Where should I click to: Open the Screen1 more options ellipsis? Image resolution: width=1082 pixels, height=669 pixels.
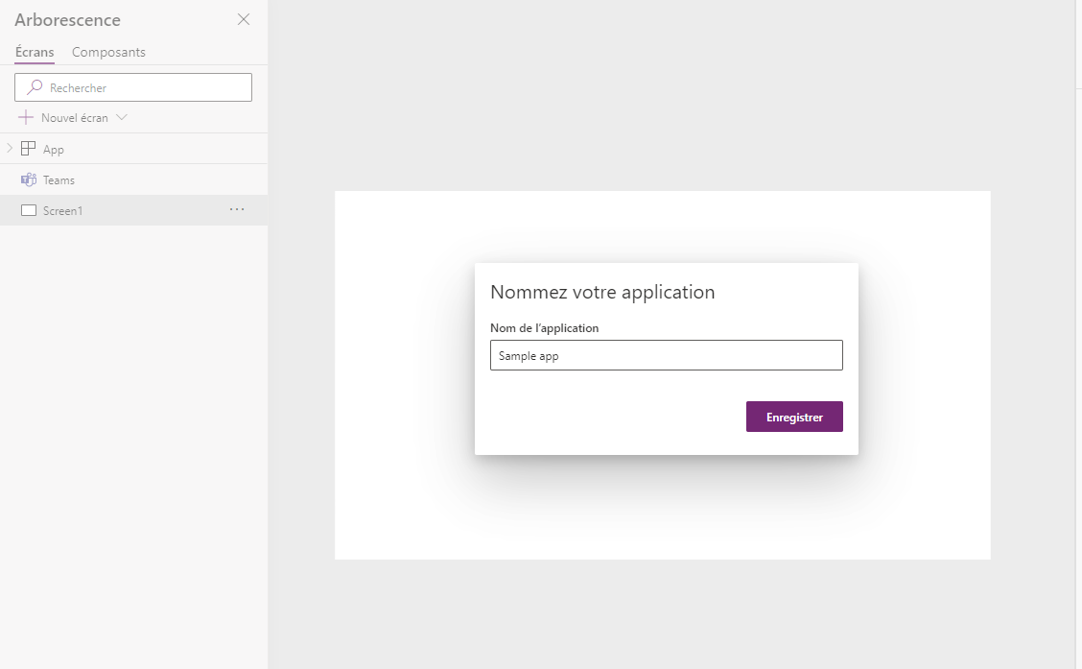[x=237, y=209]
